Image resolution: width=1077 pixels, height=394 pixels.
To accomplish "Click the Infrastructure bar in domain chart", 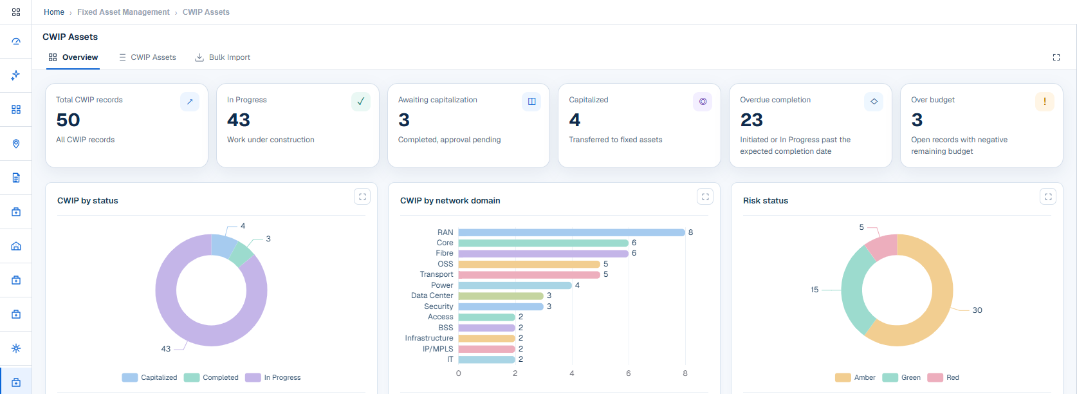I will [486, 338].
